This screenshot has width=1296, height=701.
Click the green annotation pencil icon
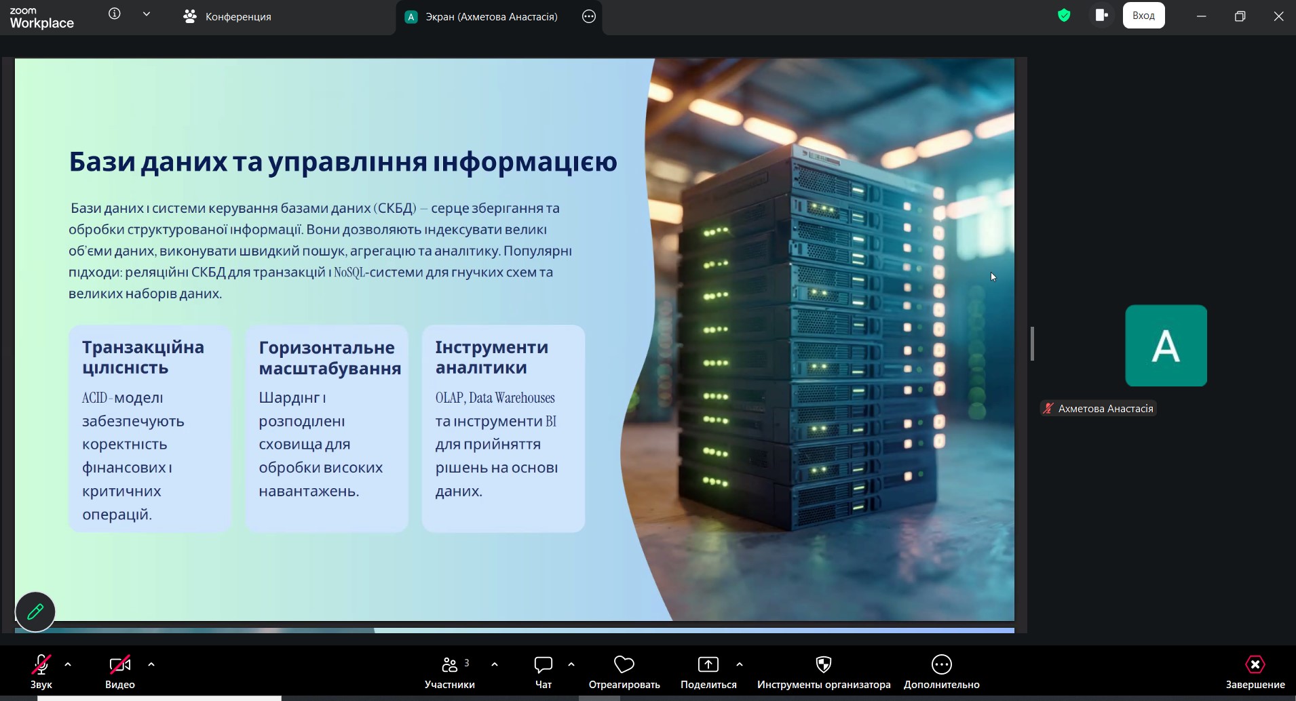pyautogui.click(x=35, y=612)
